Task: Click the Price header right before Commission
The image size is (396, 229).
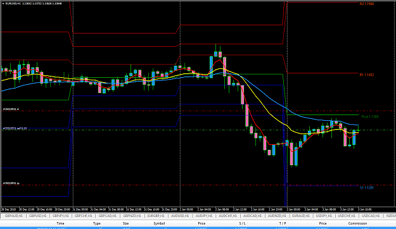Action: pos(323,223)
